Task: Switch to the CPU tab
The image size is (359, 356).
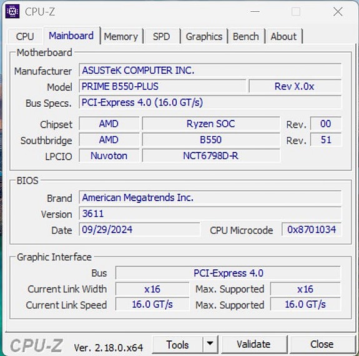Action: coord(25,36)
